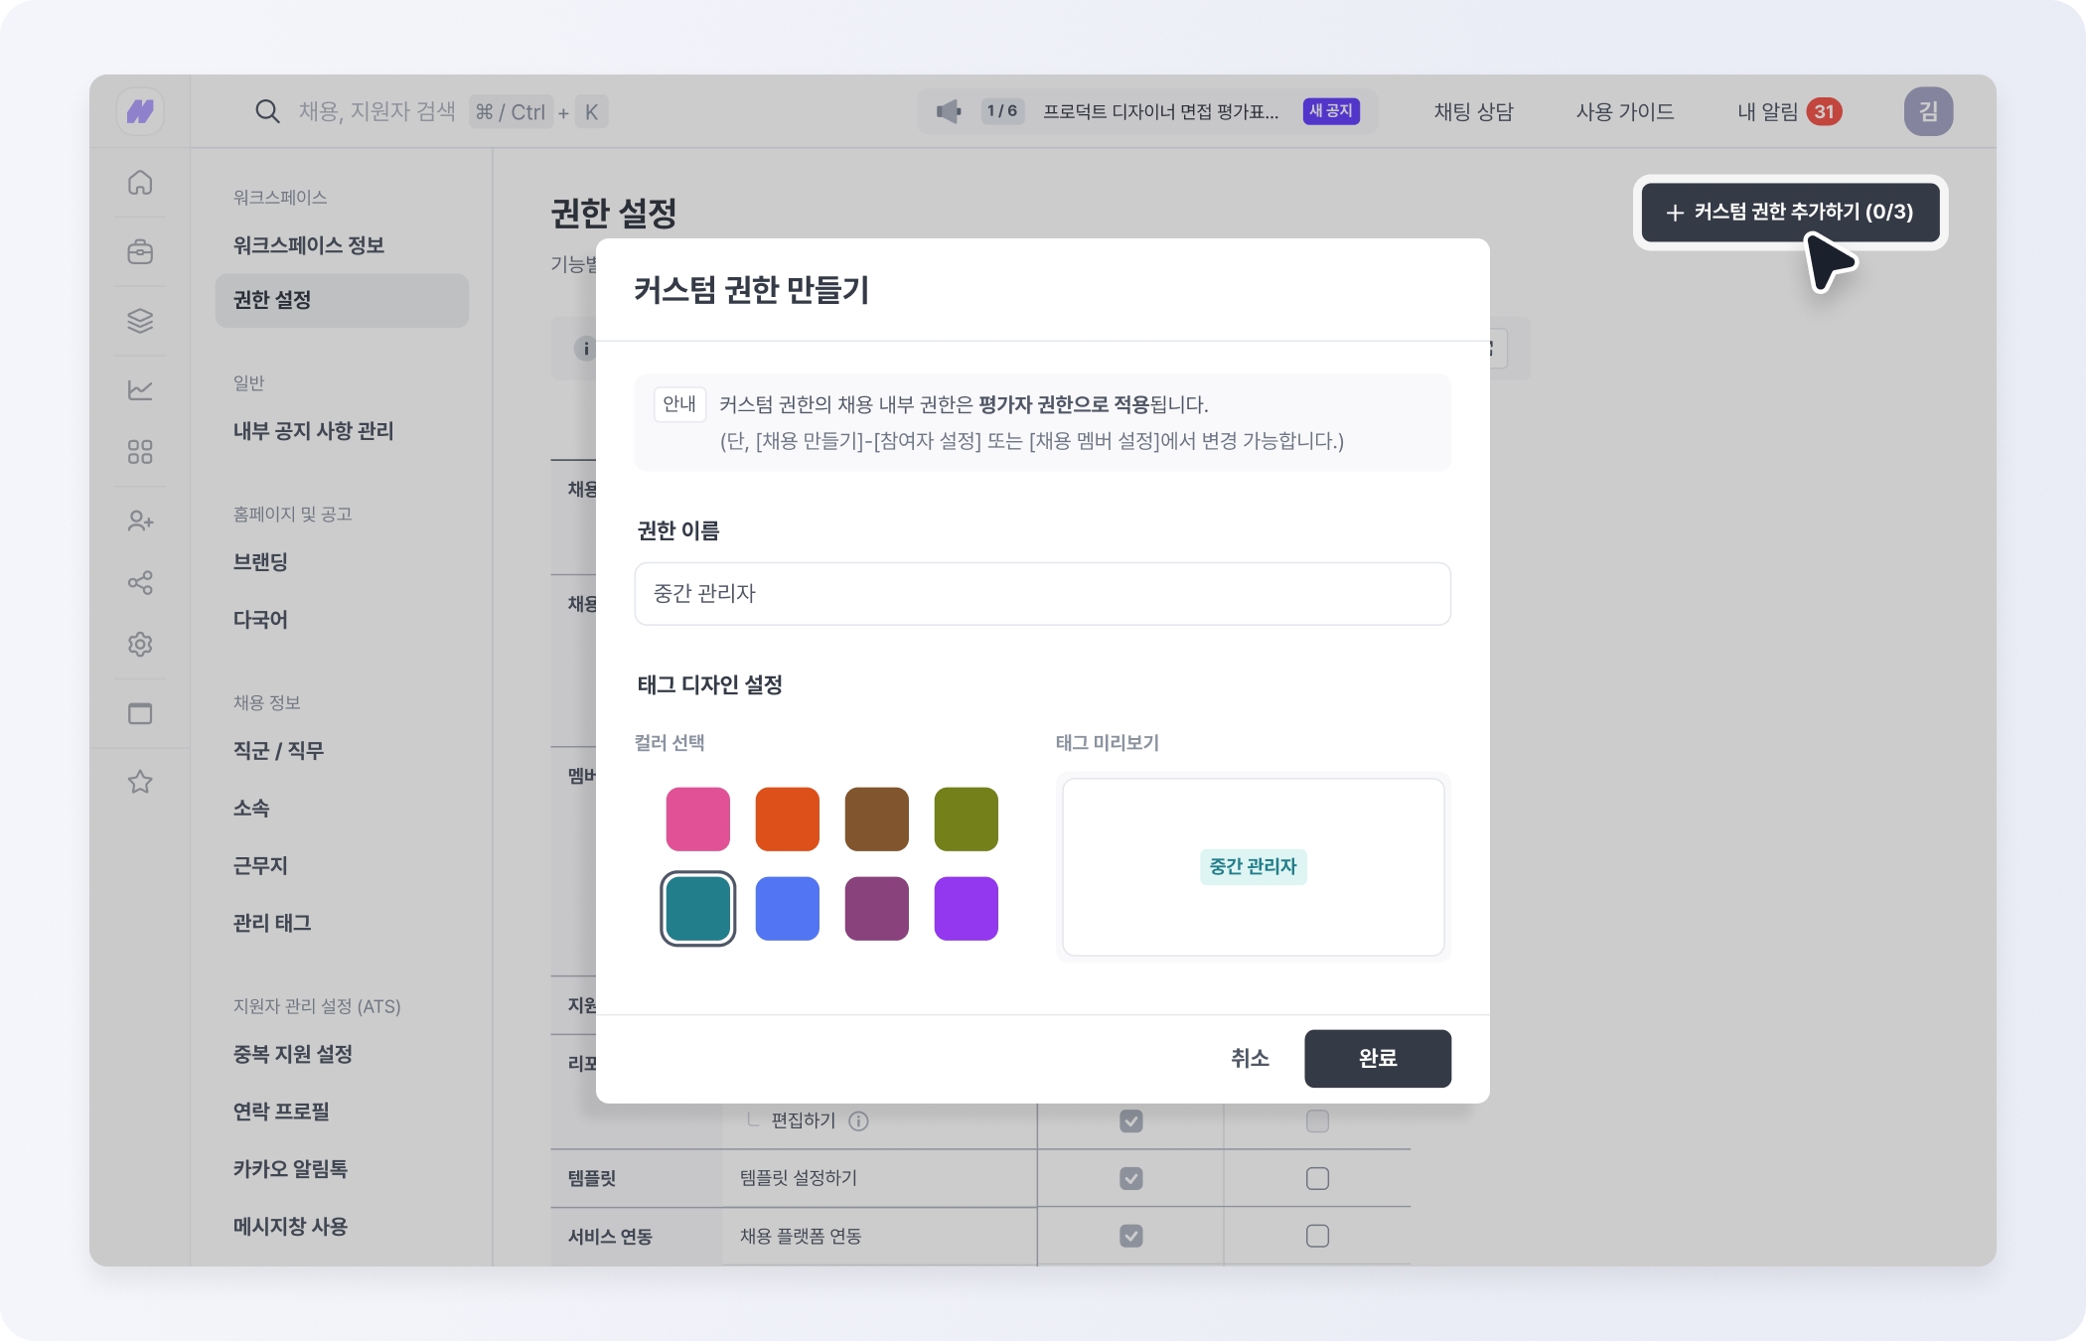Click the star favorites icon in sidebar
Image resolution: width=2086 pixels, height=1341 pixels.
pos(140,782)
